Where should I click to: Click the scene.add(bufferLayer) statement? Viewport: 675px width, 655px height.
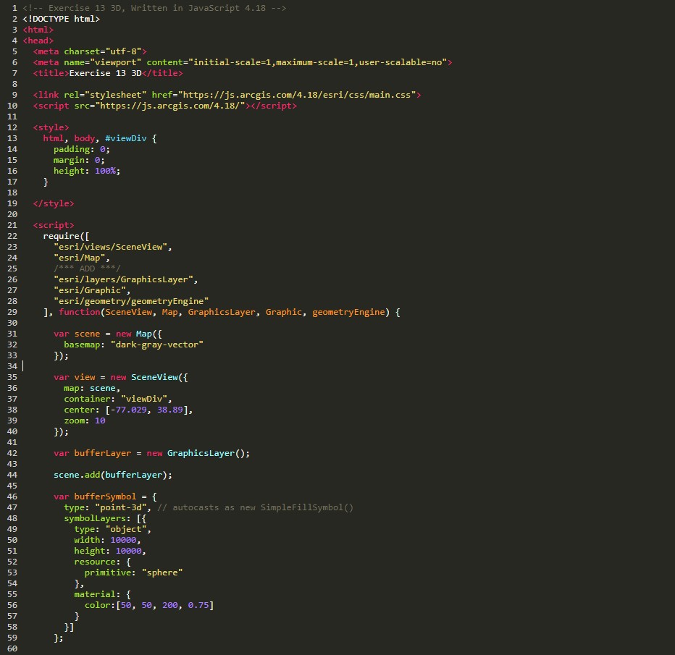click(x=113, y=475)
